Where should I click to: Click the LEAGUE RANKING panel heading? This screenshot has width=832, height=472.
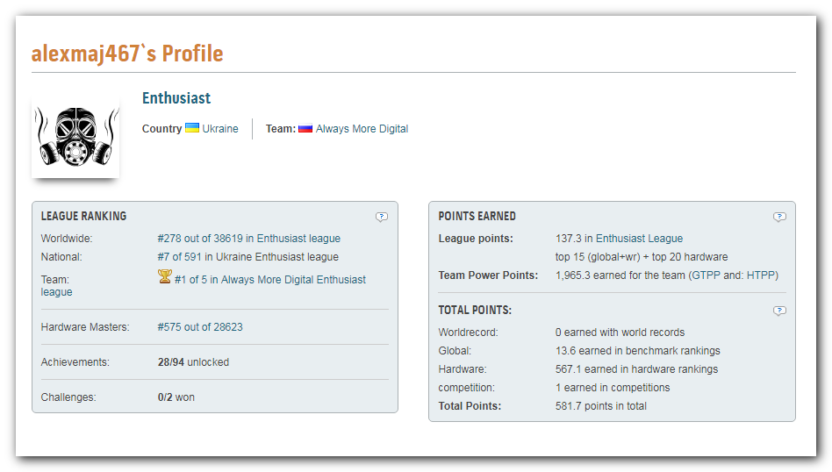pyautogui.click(x=84, y=217)
